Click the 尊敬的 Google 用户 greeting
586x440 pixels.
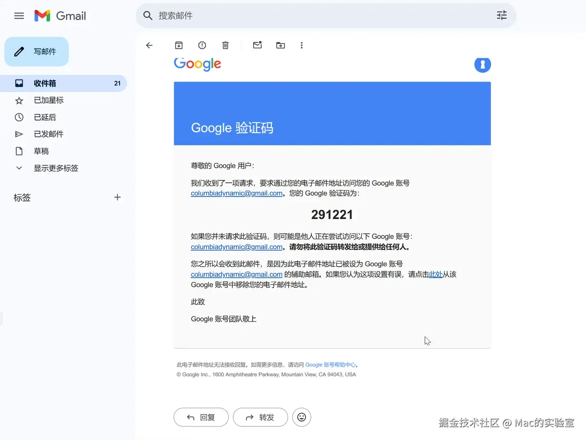[x=222, y=166]
